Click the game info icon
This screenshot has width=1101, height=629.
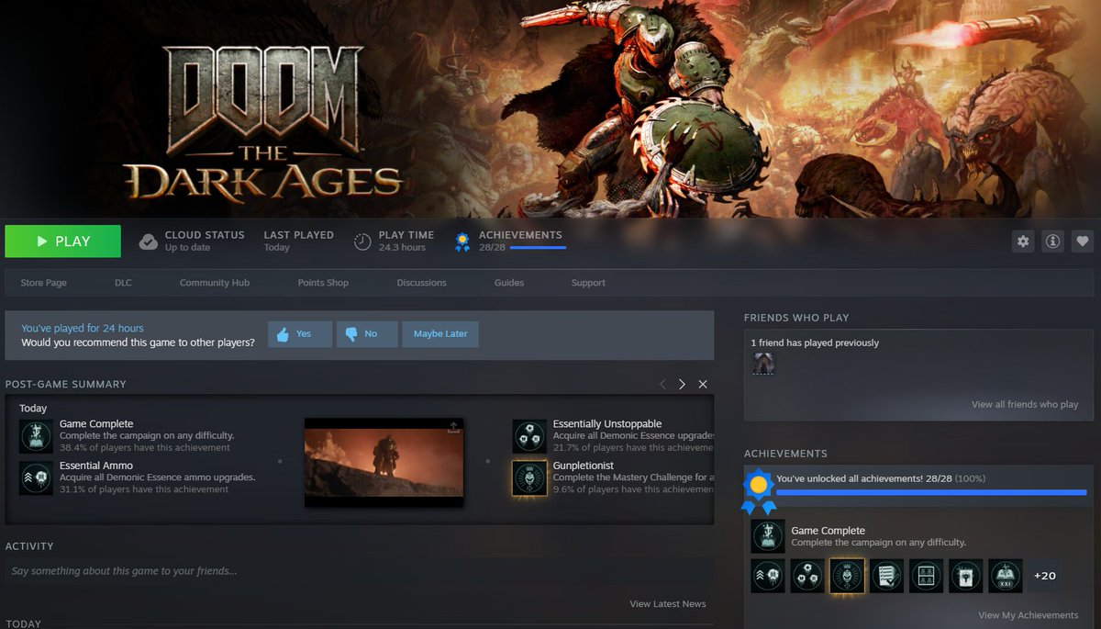[1053, 241]
